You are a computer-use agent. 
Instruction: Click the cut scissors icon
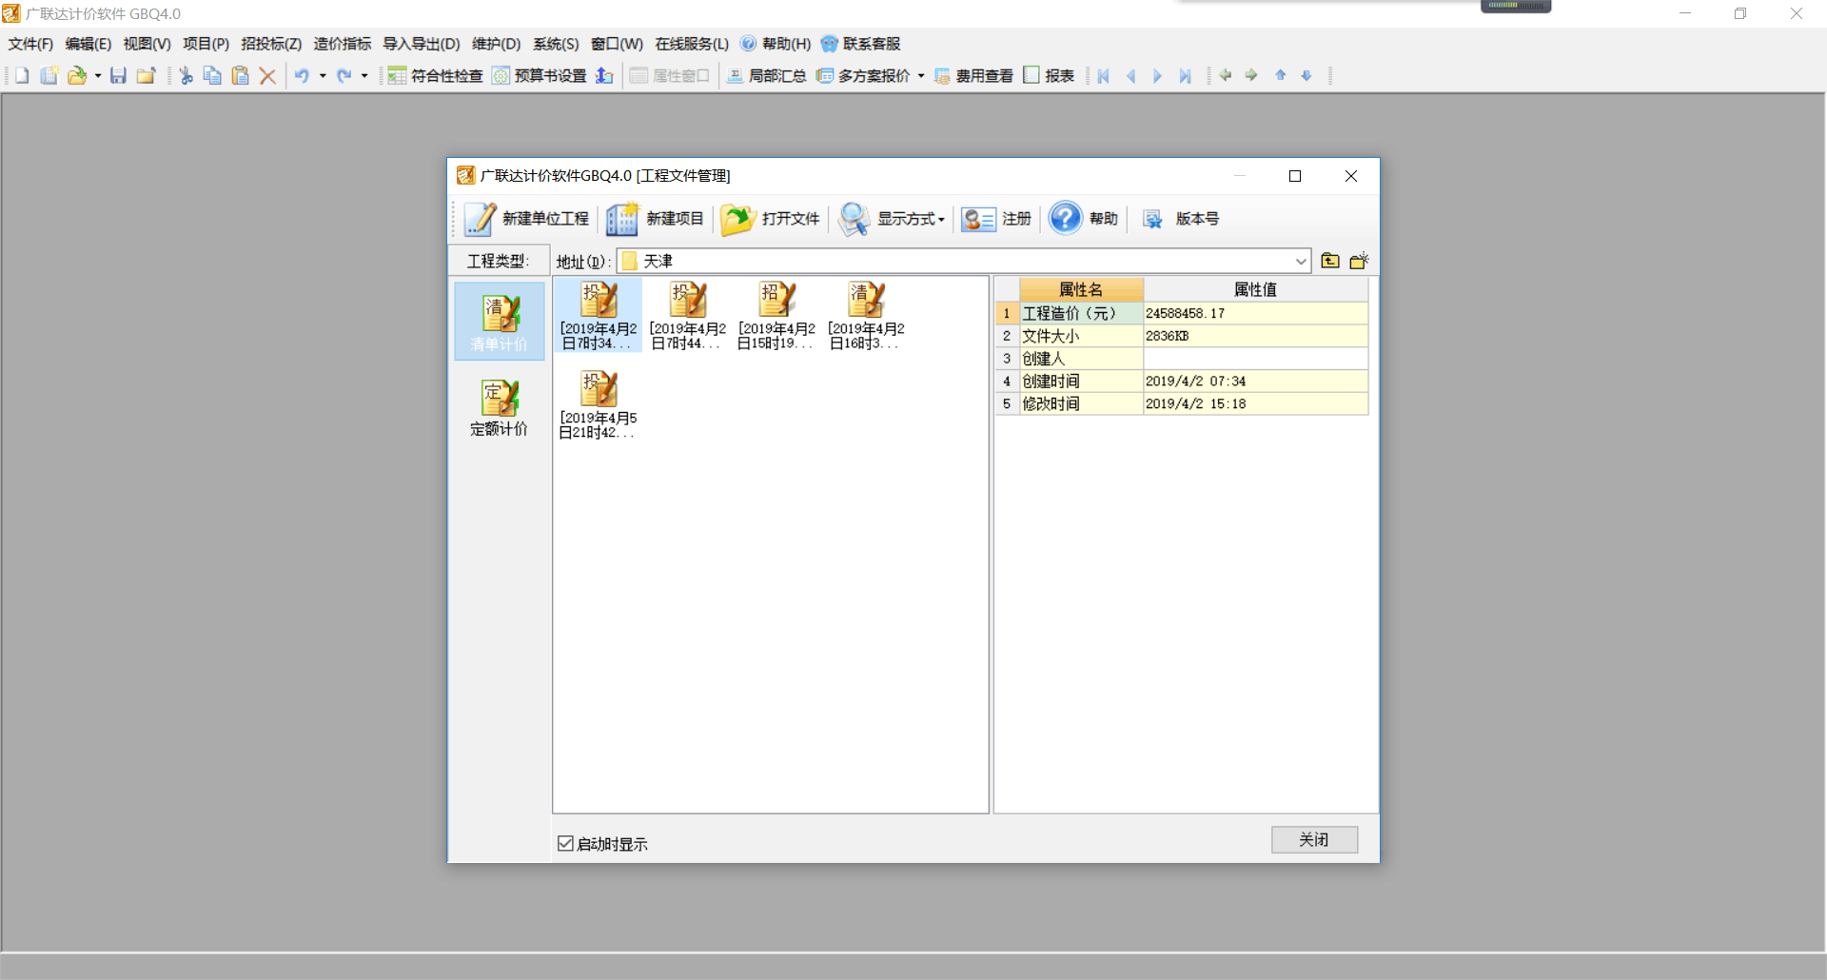(x=187, y=75)
